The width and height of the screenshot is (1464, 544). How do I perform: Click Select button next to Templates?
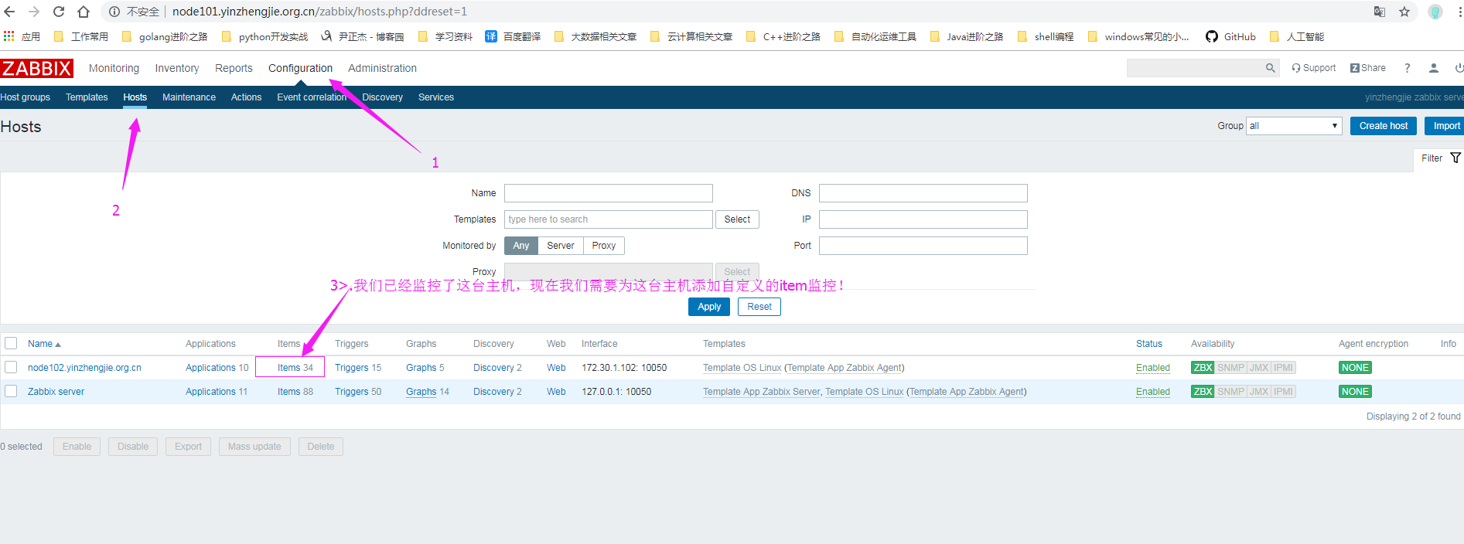(x=737, y=219)
